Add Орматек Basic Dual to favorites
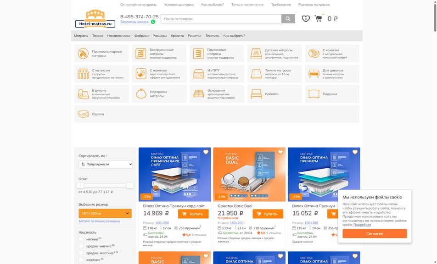 click(x=280, y=152)
